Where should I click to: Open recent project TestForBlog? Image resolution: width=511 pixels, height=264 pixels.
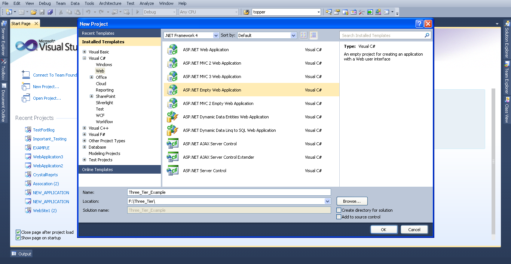(44, 130)
